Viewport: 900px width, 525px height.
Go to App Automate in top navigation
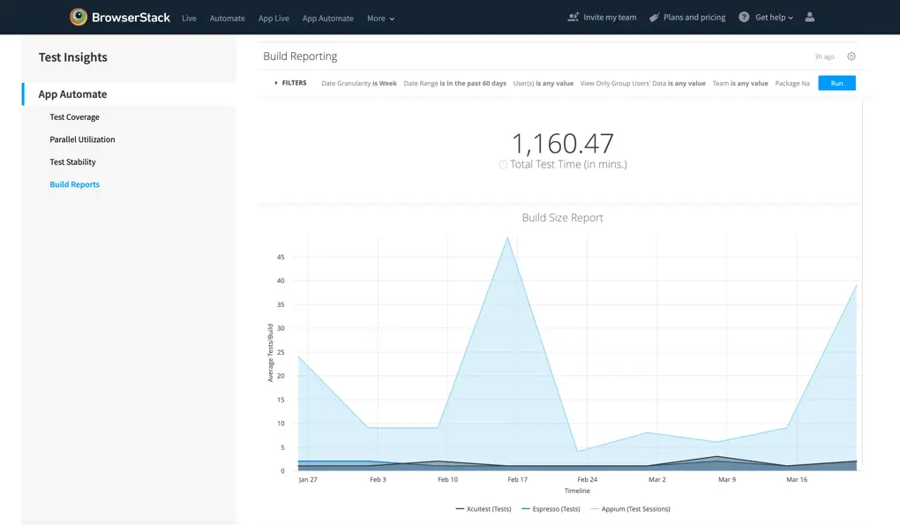[x=327, y=18]
